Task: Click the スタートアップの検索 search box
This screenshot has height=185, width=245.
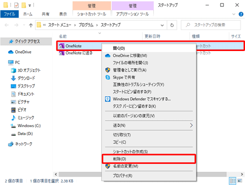Action: coord(211,25)
